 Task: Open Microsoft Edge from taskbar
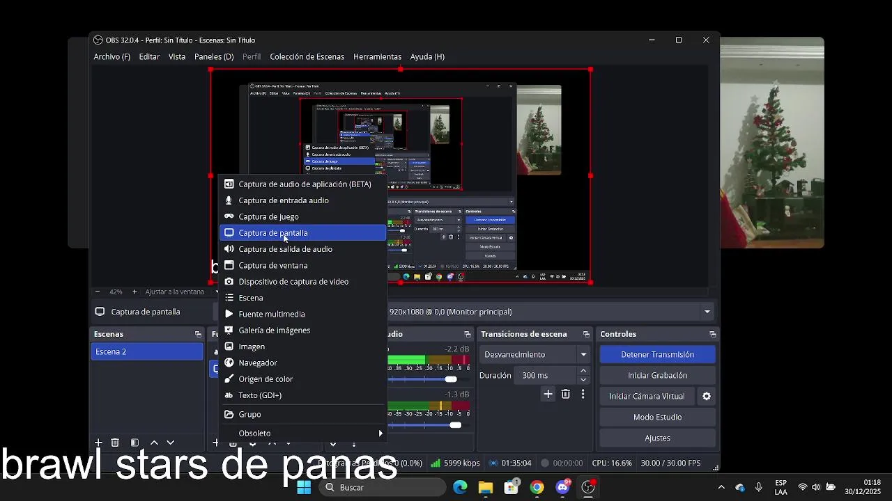pos(460,487)
